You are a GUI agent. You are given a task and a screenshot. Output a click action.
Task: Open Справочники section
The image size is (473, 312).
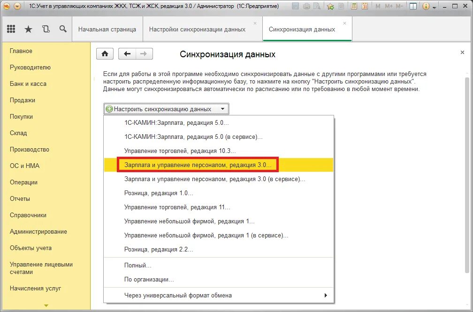(28, 215)
